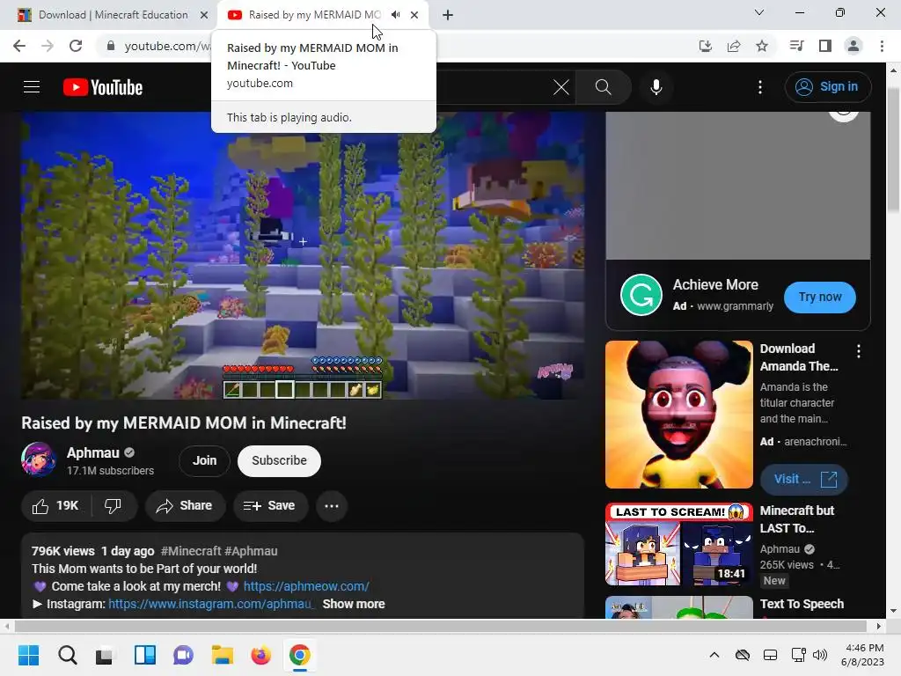Go to YouTube home via logo
The width and height of the screenshot is (901, 676).
103,87
